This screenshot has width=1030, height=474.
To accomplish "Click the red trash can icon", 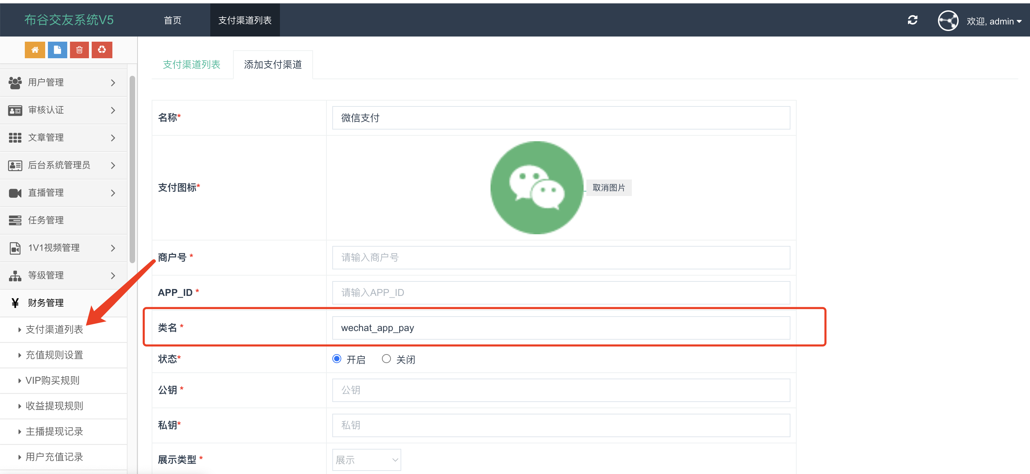I will 79,50.
